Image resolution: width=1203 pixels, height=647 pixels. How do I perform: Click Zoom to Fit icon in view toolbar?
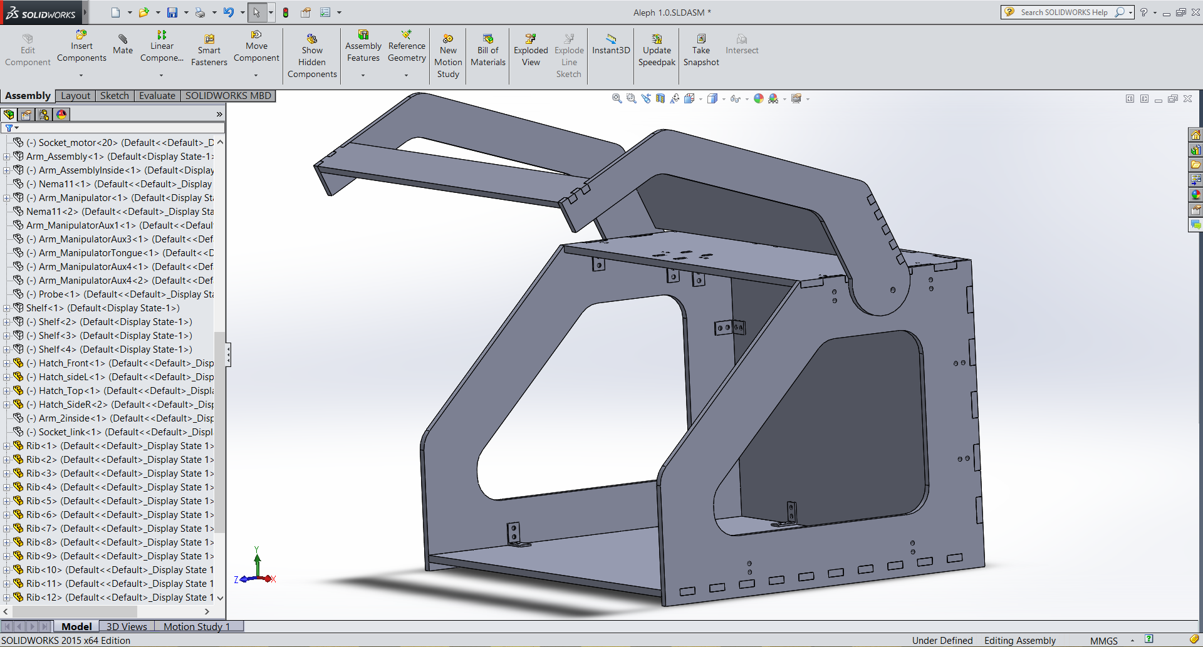tap(617, 98)
